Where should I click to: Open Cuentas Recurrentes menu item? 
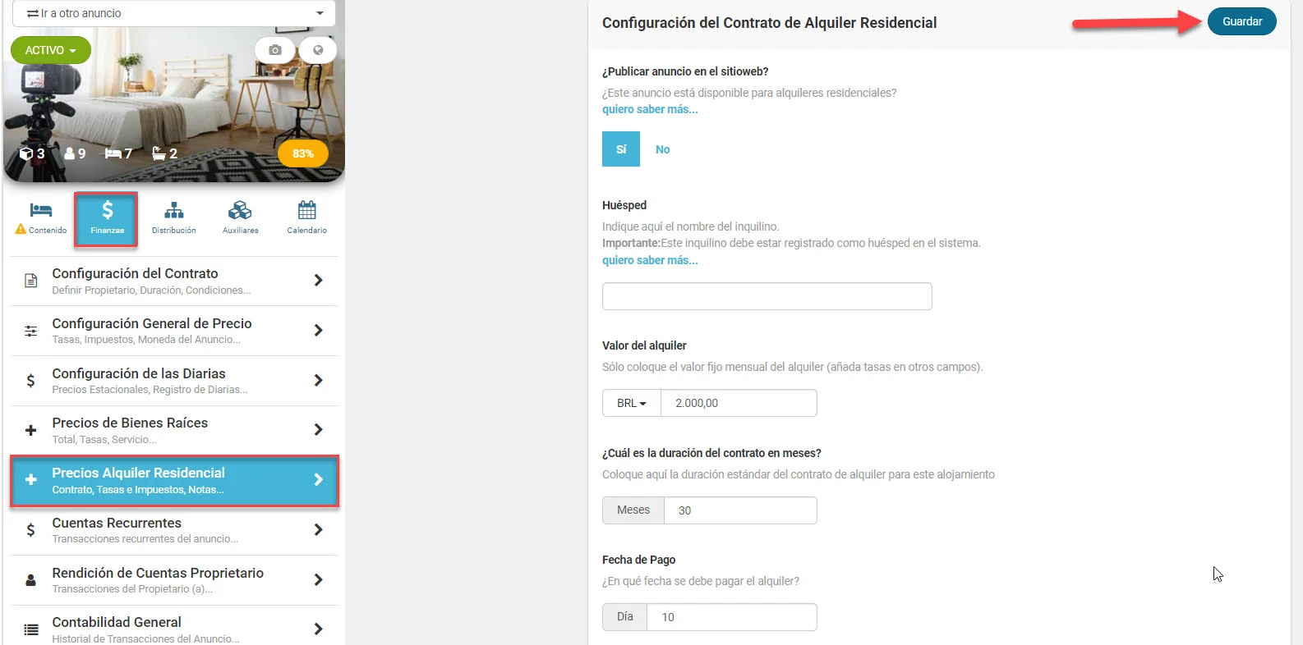coord(174,530)
